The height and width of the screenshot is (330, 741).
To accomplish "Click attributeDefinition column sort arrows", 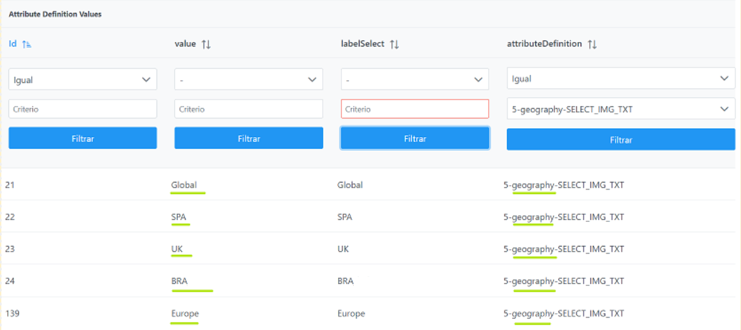I will point(592,44).
